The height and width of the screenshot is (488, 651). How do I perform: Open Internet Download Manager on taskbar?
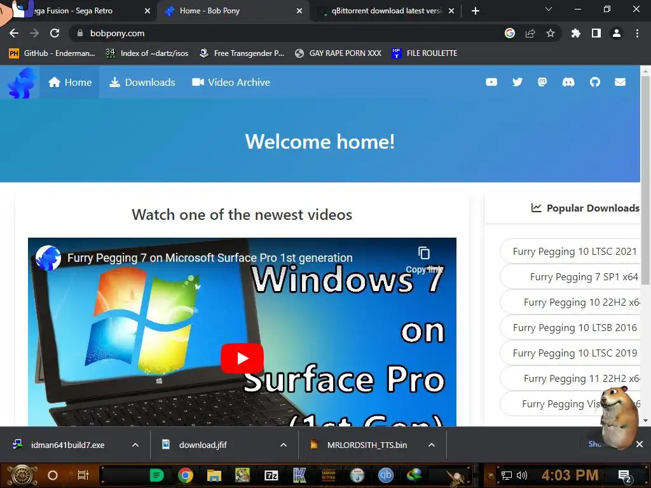point(414,474)
